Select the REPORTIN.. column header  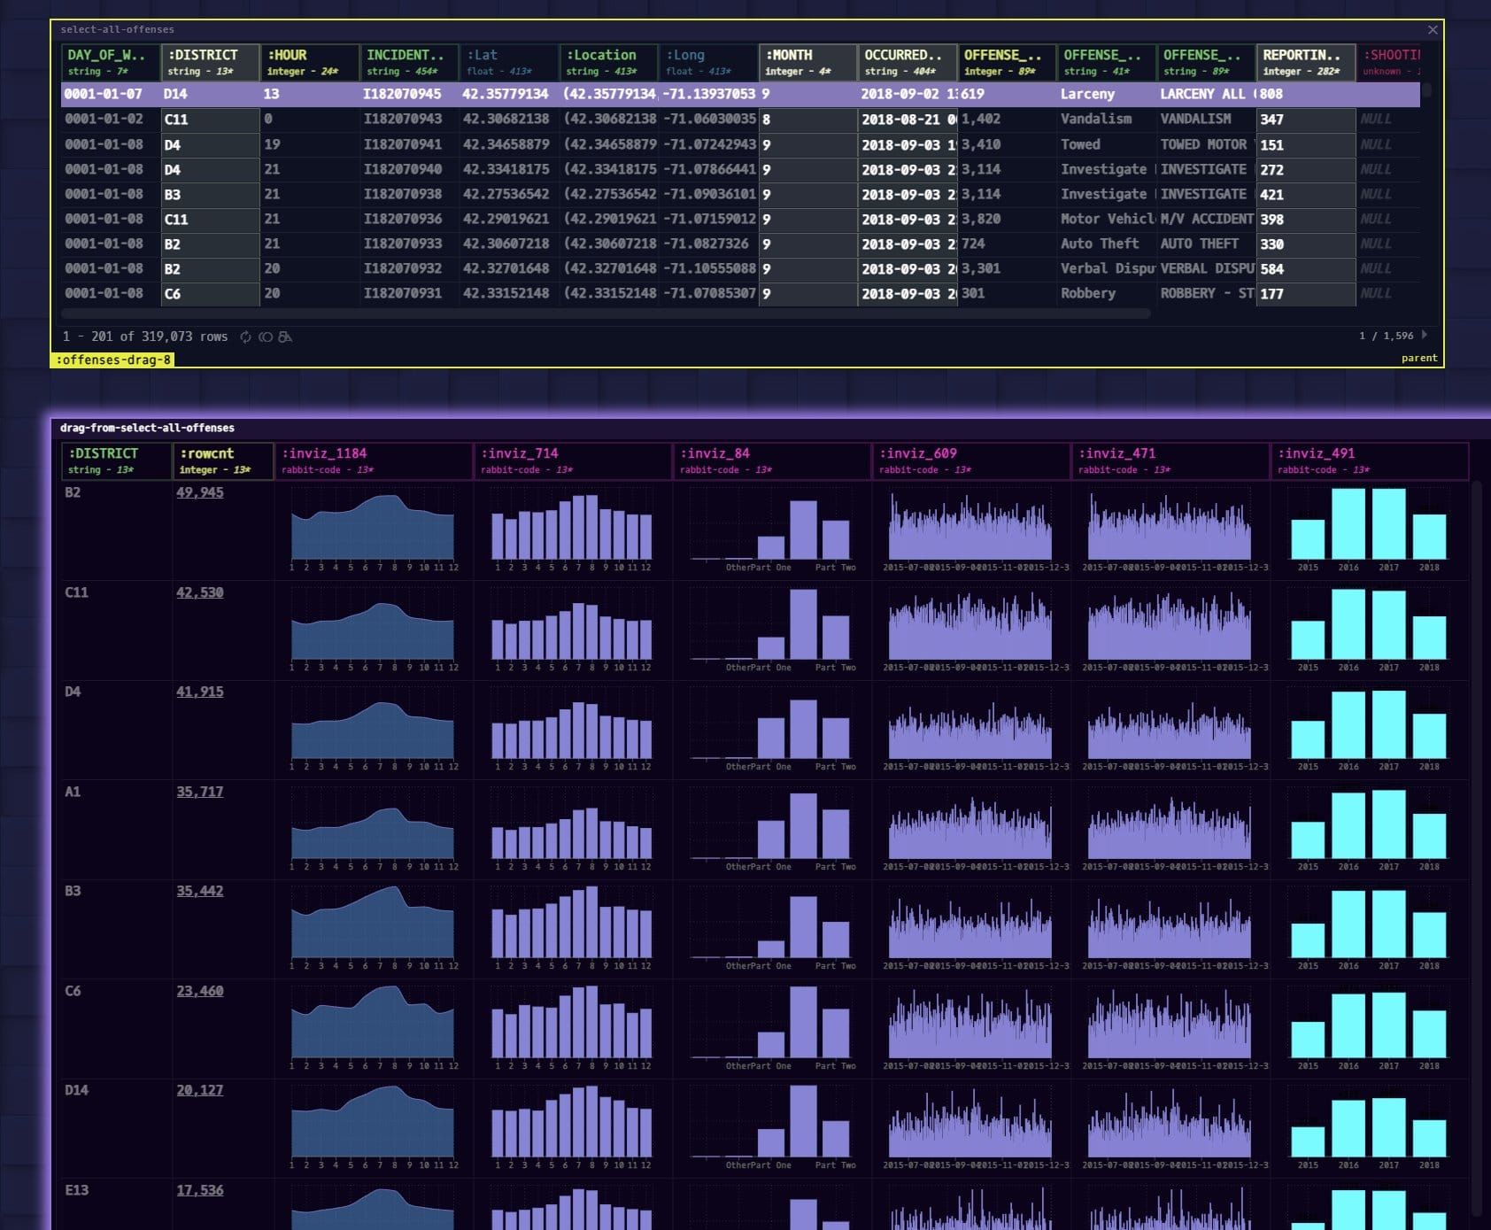pos(1306,63)
